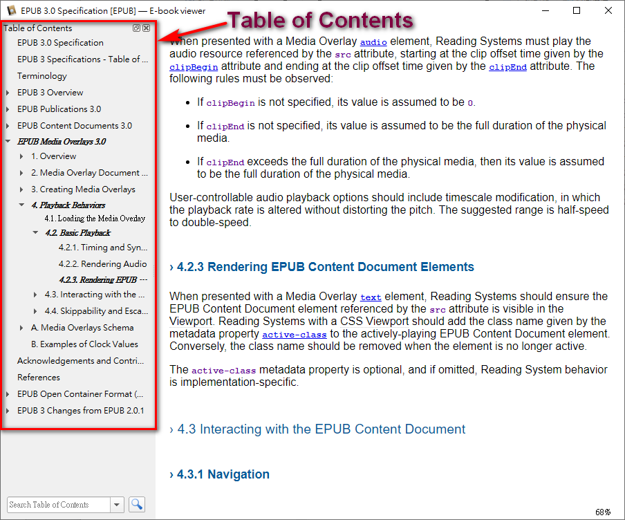Click the 68% reading progress indicator

603,512
